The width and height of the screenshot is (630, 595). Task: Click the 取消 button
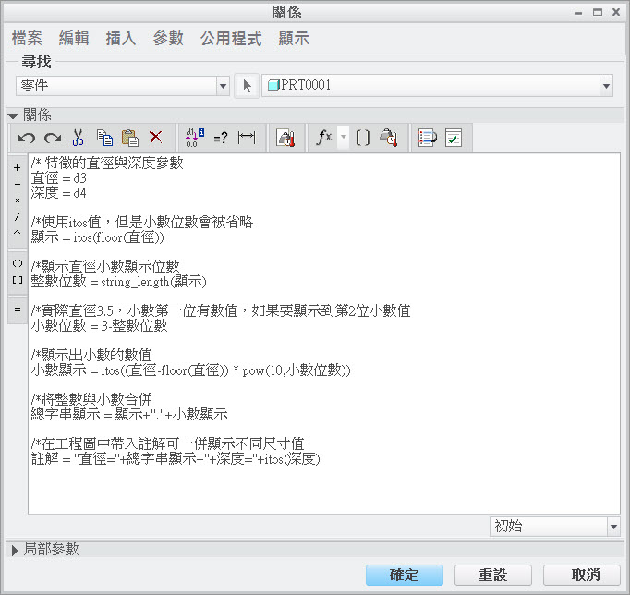click(582, 575)
